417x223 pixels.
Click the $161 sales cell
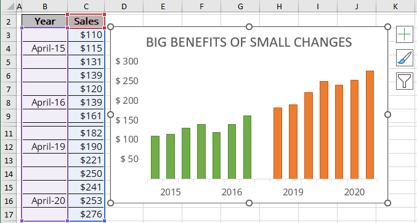tap(86, 116)
